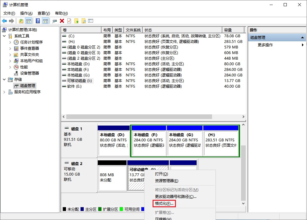Click the checklist settings toolbar icon
Image resolution: width=307 pixels, height=220 pixels.
coord(91,21)
